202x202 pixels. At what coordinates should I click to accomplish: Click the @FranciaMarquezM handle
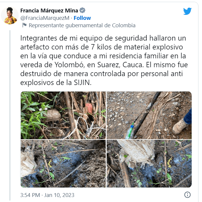[x=45, y=18]
